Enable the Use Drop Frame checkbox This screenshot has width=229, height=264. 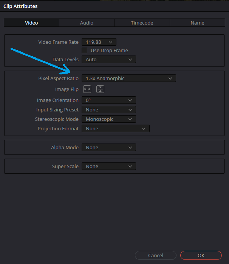coord(85,51)
